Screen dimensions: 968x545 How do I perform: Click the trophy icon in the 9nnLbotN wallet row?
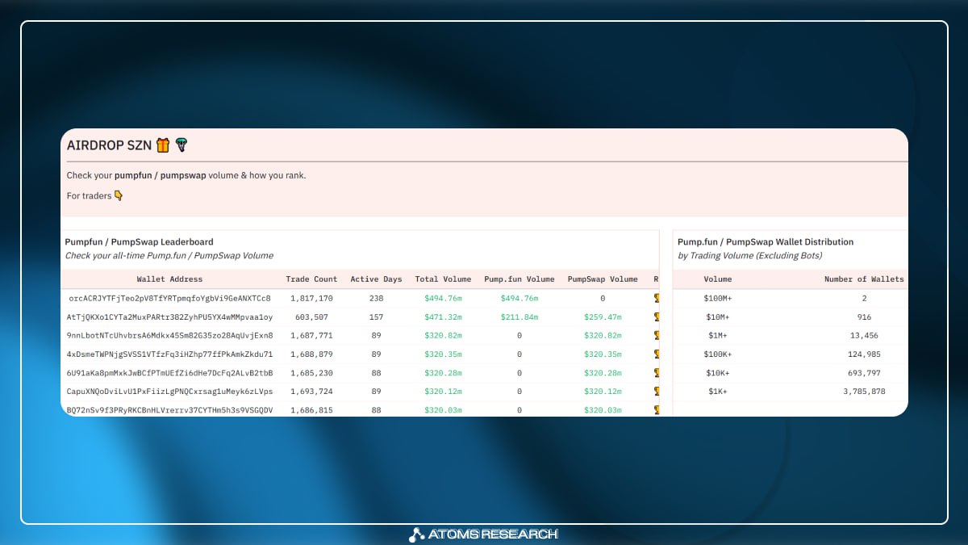pos(656,336)
